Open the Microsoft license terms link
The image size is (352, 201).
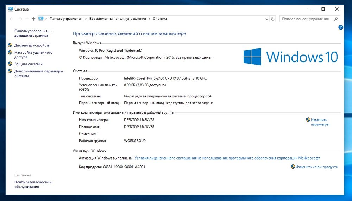[227, 158]
